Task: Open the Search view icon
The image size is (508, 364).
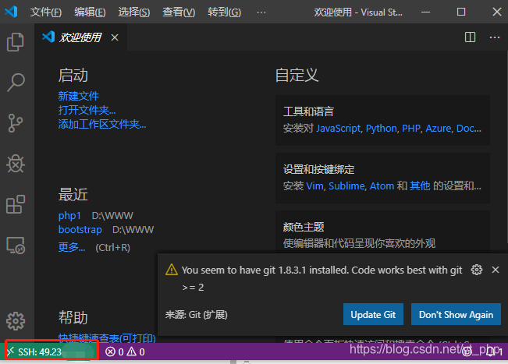Action: pos(16,83)
